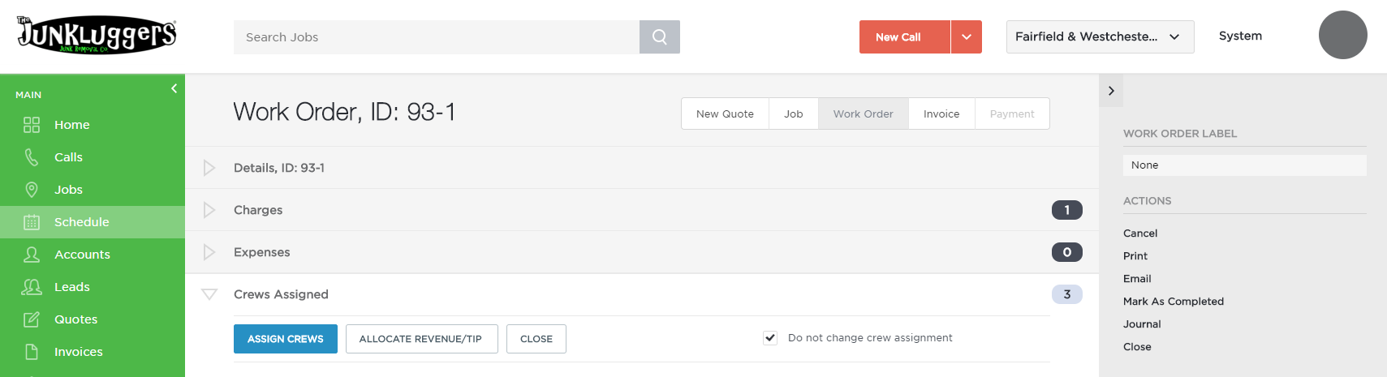Expand the Charges section
Screen dimensions: 1387x377
pos(209,210)
